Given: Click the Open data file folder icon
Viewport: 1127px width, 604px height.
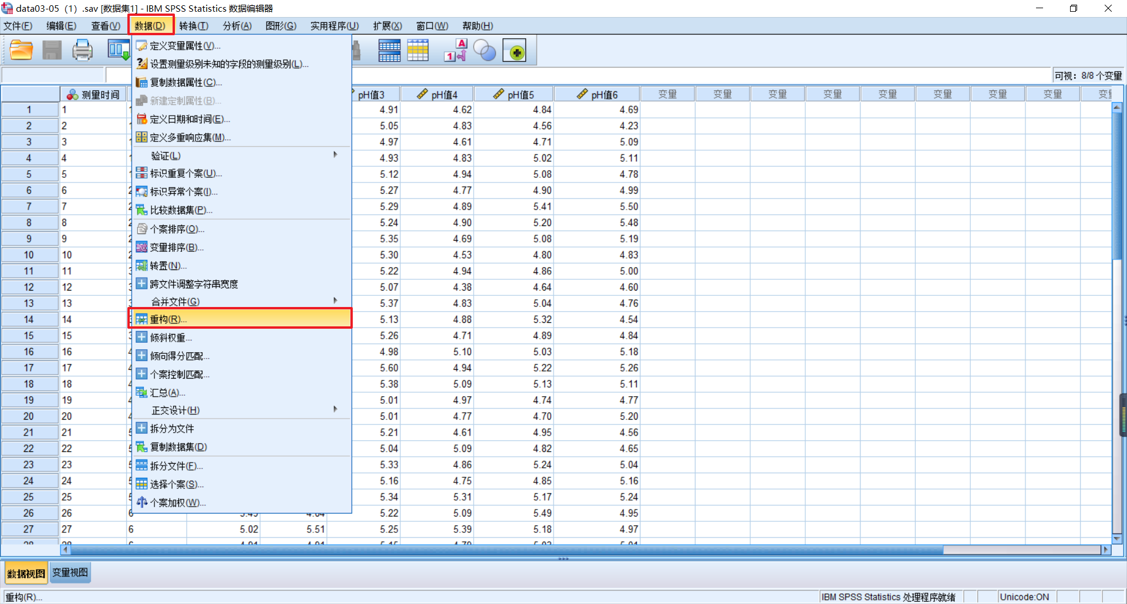Looking at the screenshot, I should coord(21,50).
